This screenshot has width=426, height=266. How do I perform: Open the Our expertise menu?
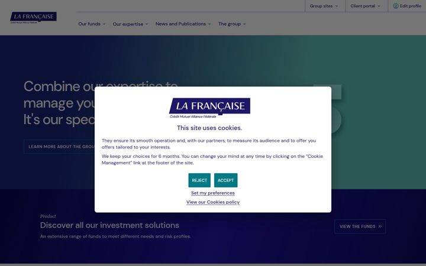coord(130,24)
